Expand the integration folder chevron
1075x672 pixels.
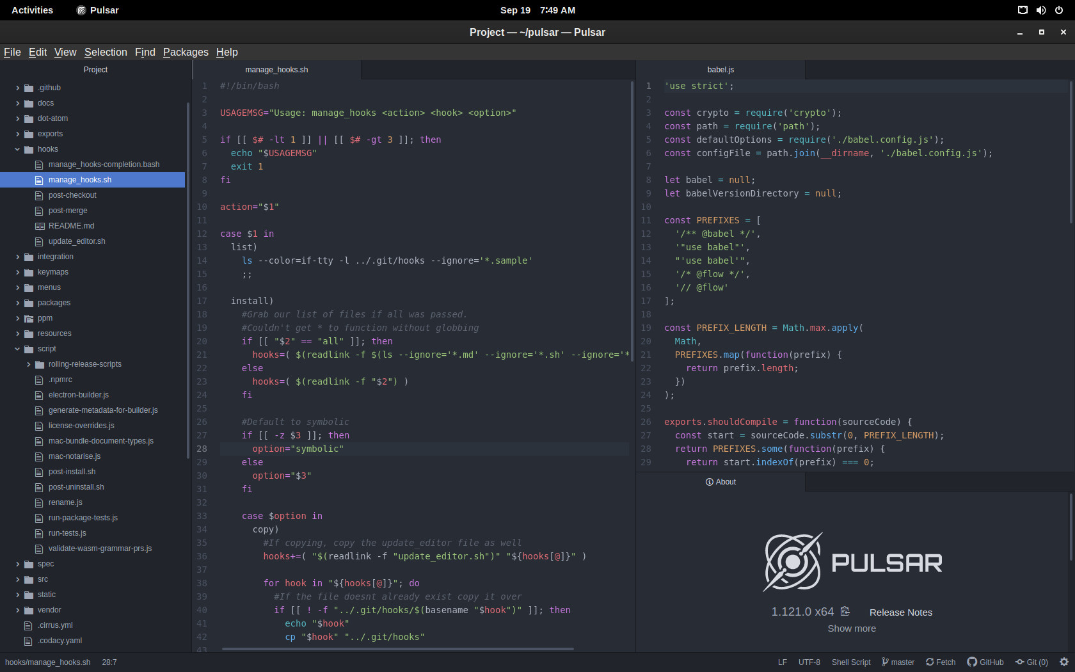tap(17, 257)
